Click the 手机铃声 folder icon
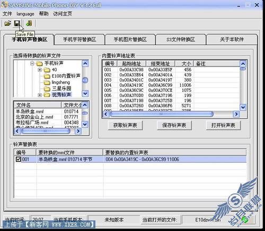Viewport: 265px width, 231px height. tap(39, 64)
